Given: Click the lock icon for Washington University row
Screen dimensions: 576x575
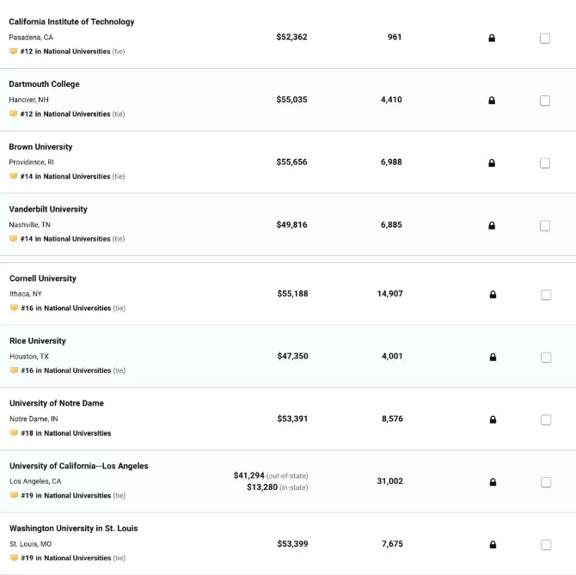Looking at the screenshot, I should [493, 544].
